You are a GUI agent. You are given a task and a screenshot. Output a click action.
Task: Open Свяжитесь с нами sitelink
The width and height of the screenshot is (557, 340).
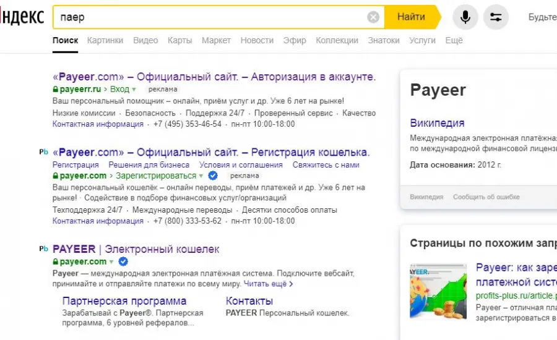point(326,164)
